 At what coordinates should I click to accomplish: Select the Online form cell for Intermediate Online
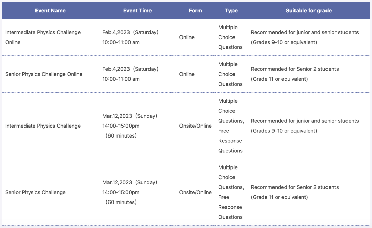tap(187, 37)
